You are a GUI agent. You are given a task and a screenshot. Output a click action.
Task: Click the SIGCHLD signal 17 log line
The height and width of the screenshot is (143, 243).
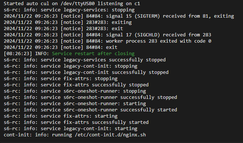point(107,35)
